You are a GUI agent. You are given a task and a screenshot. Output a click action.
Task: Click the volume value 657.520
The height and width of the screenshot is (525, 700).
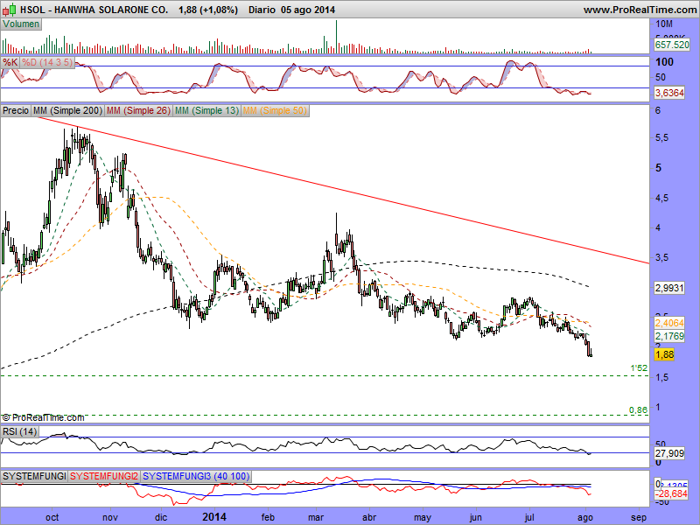click(672, 45)
